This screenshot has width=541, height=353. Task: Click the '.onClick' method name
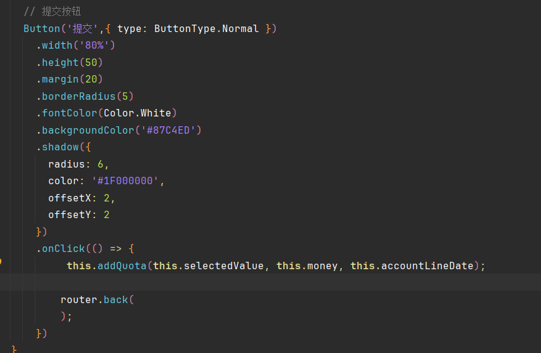point(60,248)
